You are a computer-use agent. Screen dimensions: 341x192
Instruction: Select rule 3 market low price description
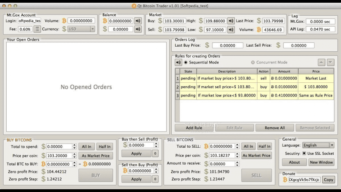click(227, 95)
